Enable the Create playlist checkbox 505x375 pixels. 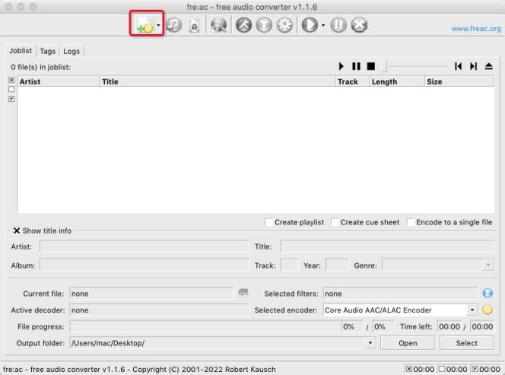tap(268, 222)
